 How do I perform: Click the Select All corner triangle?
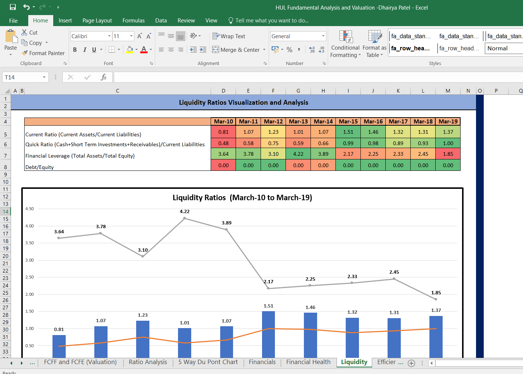pyautogui.click(x=7, y=91)
